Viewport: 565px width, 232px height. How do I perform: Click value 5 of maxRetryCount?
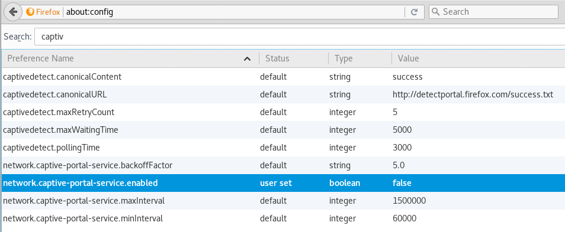click(395, 112)
